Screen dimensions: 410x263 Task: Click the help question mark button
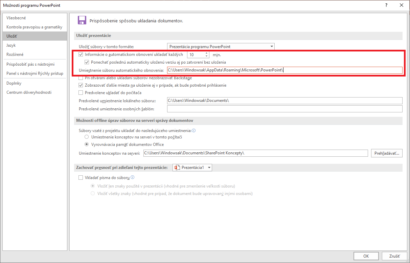pos(386,5)
